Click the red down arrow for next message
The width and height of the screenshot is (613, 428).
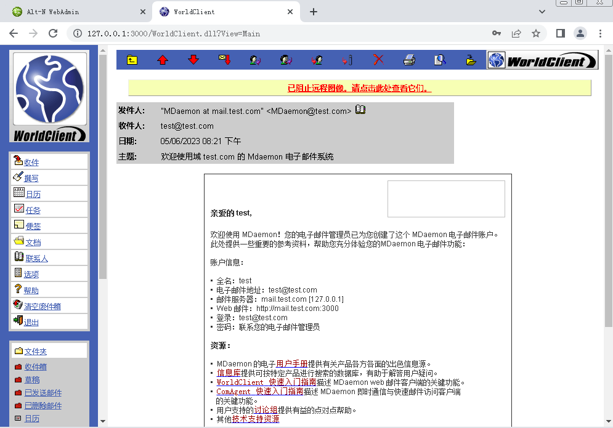coord(193,60)
